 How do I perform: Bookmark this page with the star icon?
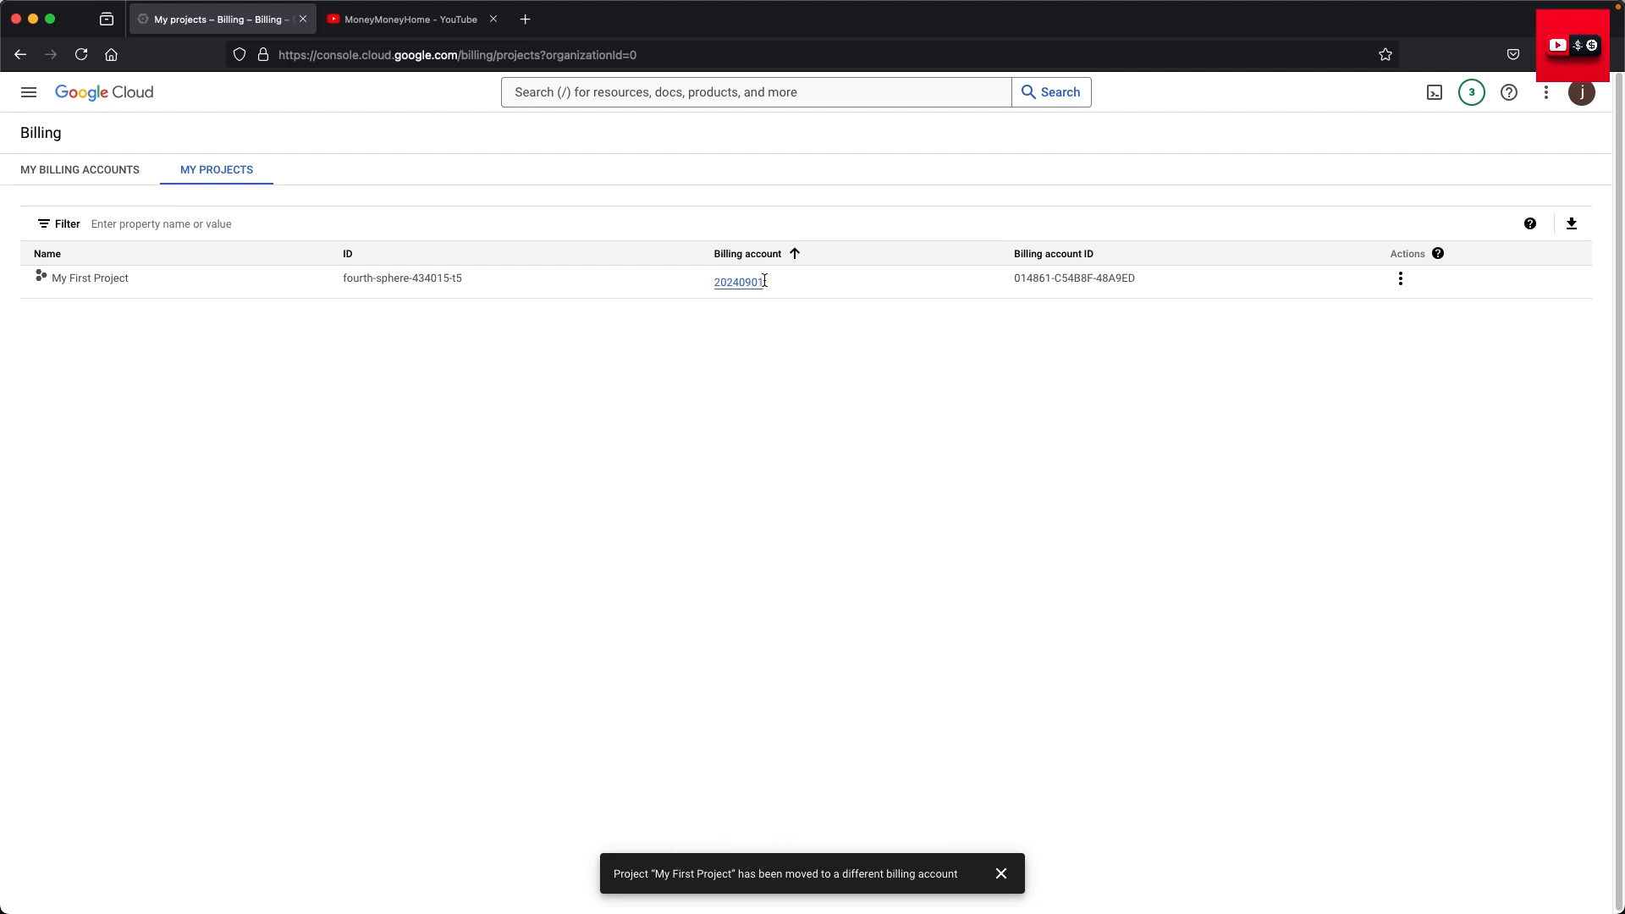click(1385, 55)
